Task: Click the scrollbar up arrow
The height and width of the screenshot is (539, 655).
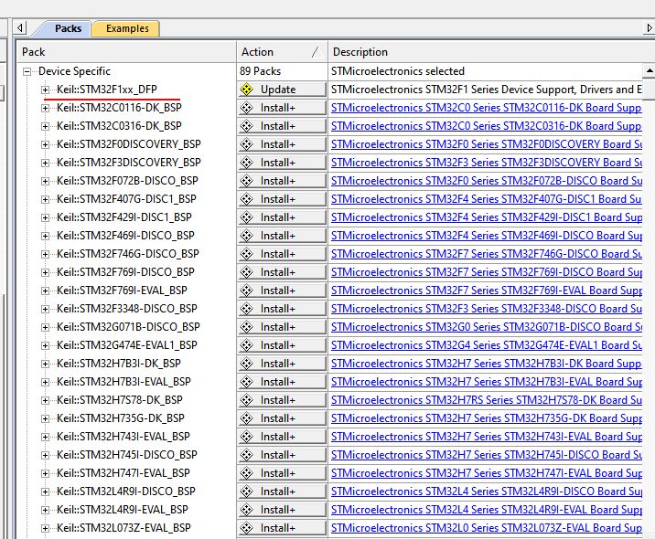Action: (650, 70)
